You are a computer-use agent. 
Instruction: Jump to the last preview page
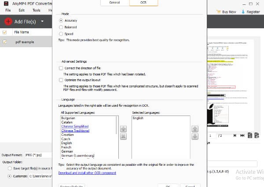point(242,135)
